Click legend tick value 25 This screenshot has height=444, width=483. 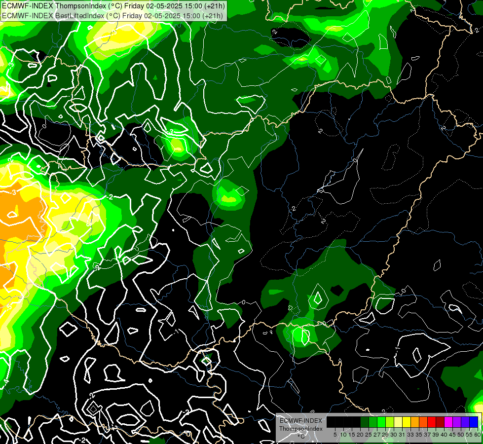(369, 435)
